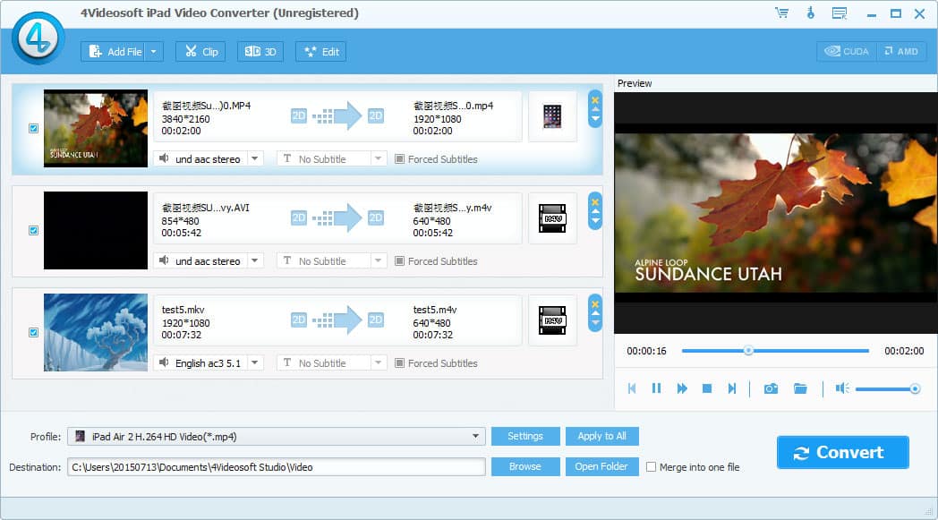
Task: Select the Sundance Utah video thumbnail
Action: coord(96,129)
